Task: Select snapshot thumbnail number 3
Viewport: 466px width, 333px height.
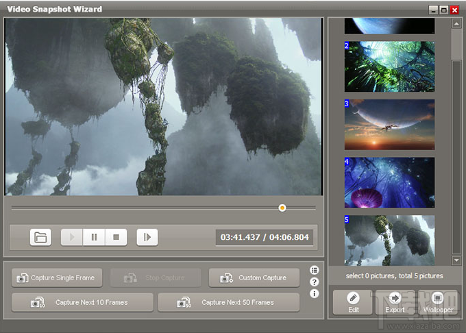Action: click(x=389, y=125)
